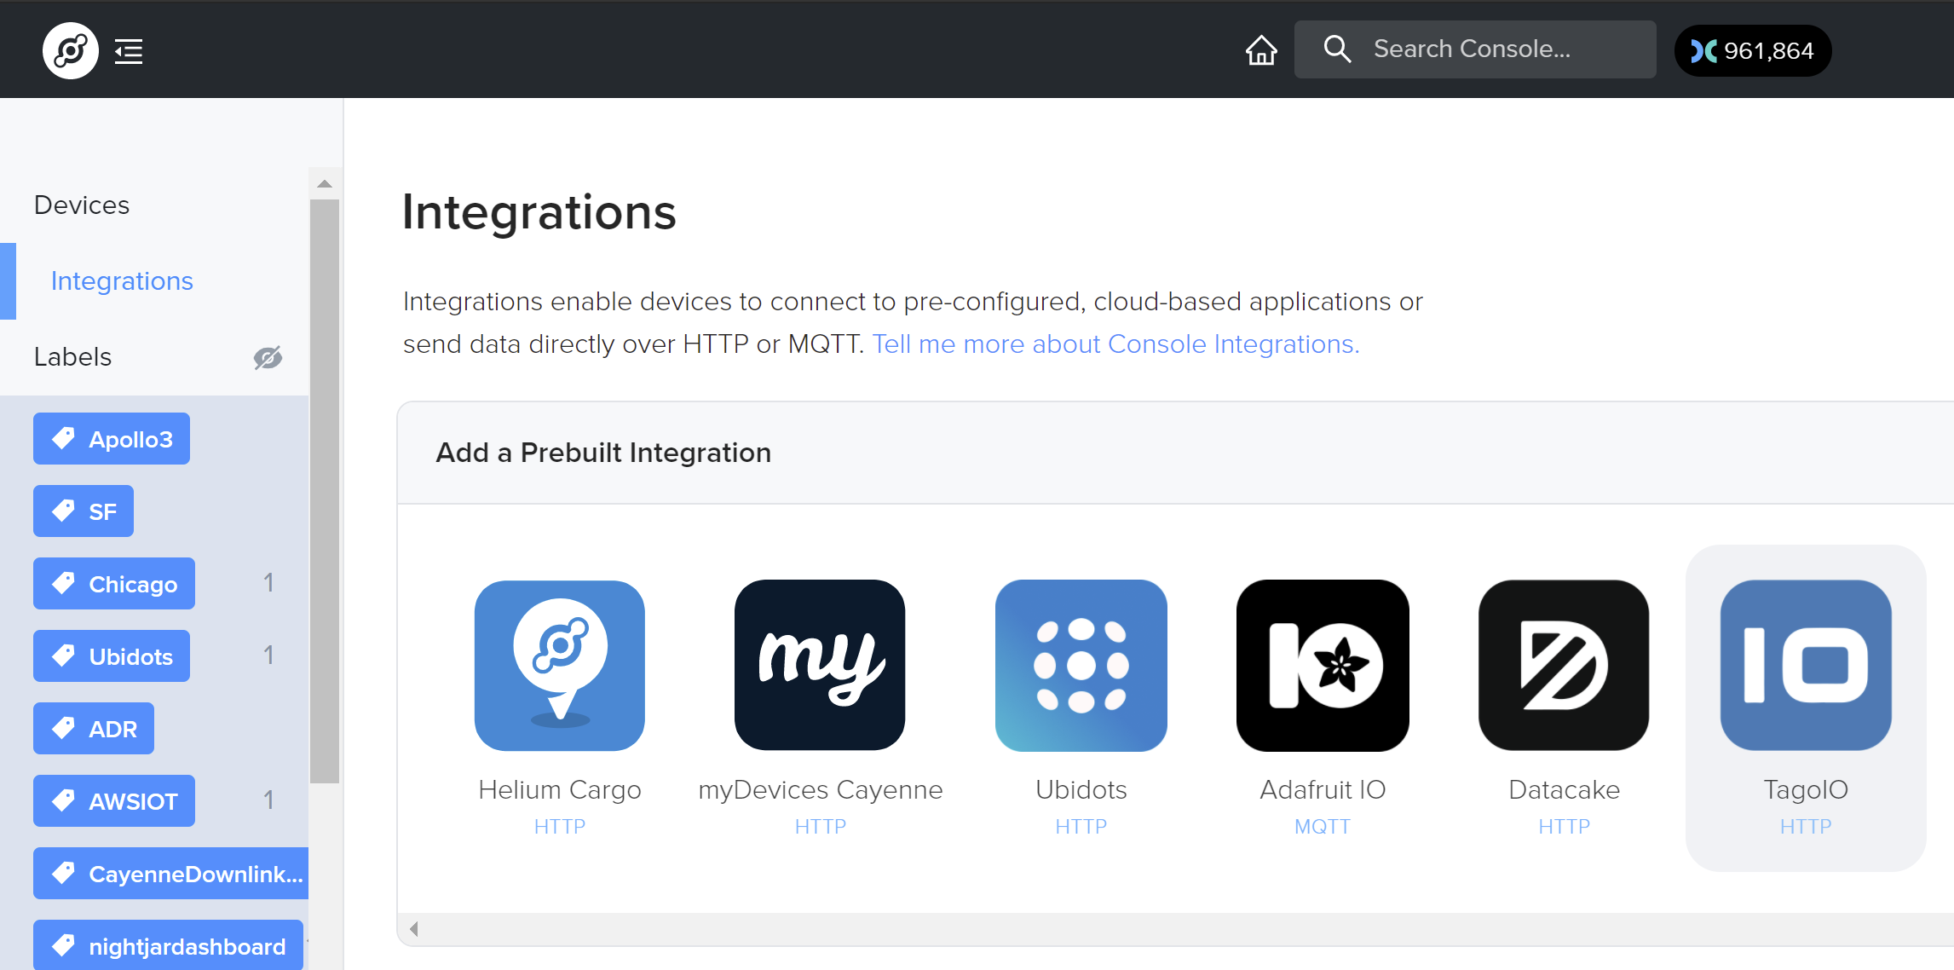Pick the Ubidots prebuilt integration icon
This screenshot has width=1954, height=970.
(x=1081, y=666)
